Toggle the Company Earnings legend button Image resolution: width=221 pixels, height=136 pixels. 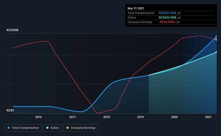pyautogui.click(x=81, y=128)
